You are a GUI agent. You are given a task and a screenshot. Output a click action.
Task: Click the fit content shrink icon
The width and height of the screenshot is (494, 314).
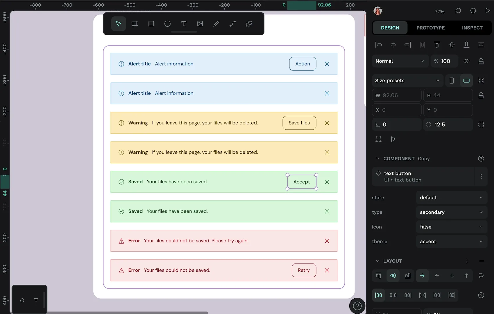click(481, 81)
